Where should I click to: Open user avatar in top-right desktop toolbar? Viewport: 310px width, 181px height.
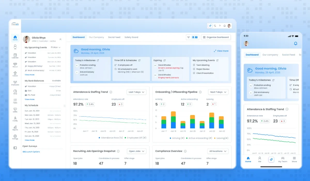pos(229,26)
